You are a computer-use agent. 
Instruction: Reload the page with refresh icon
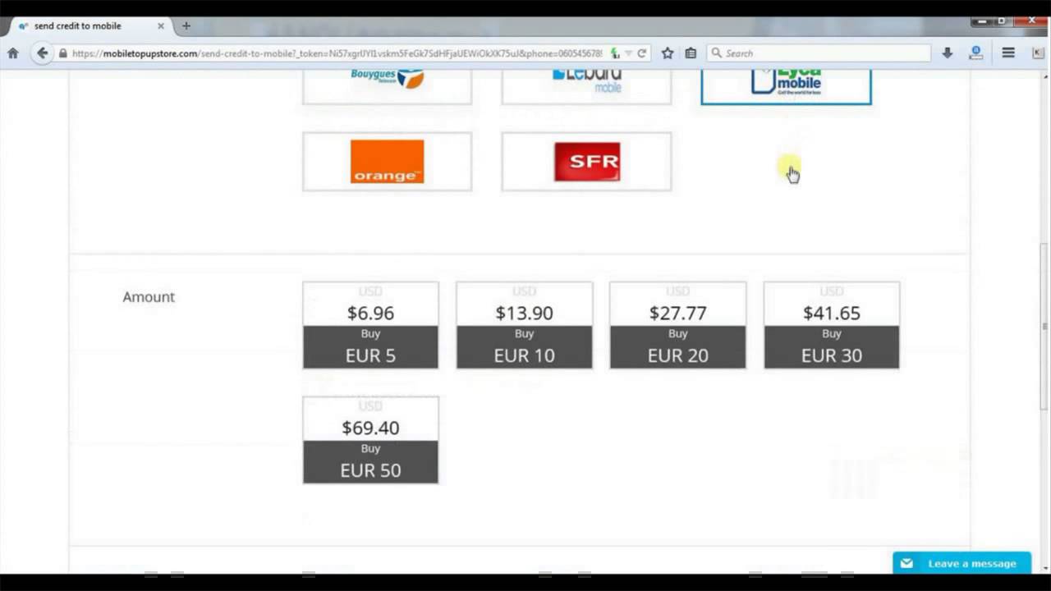coord(642,53)
